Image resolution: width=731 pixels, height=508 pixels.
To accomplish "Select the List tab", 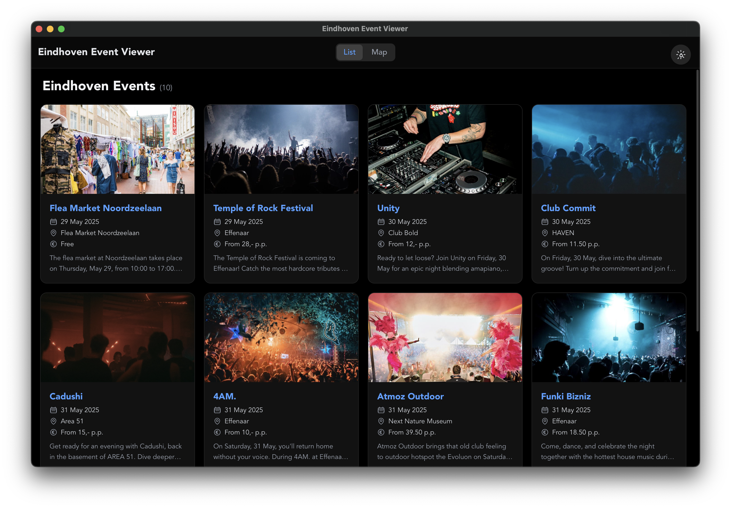I will 349,52.
